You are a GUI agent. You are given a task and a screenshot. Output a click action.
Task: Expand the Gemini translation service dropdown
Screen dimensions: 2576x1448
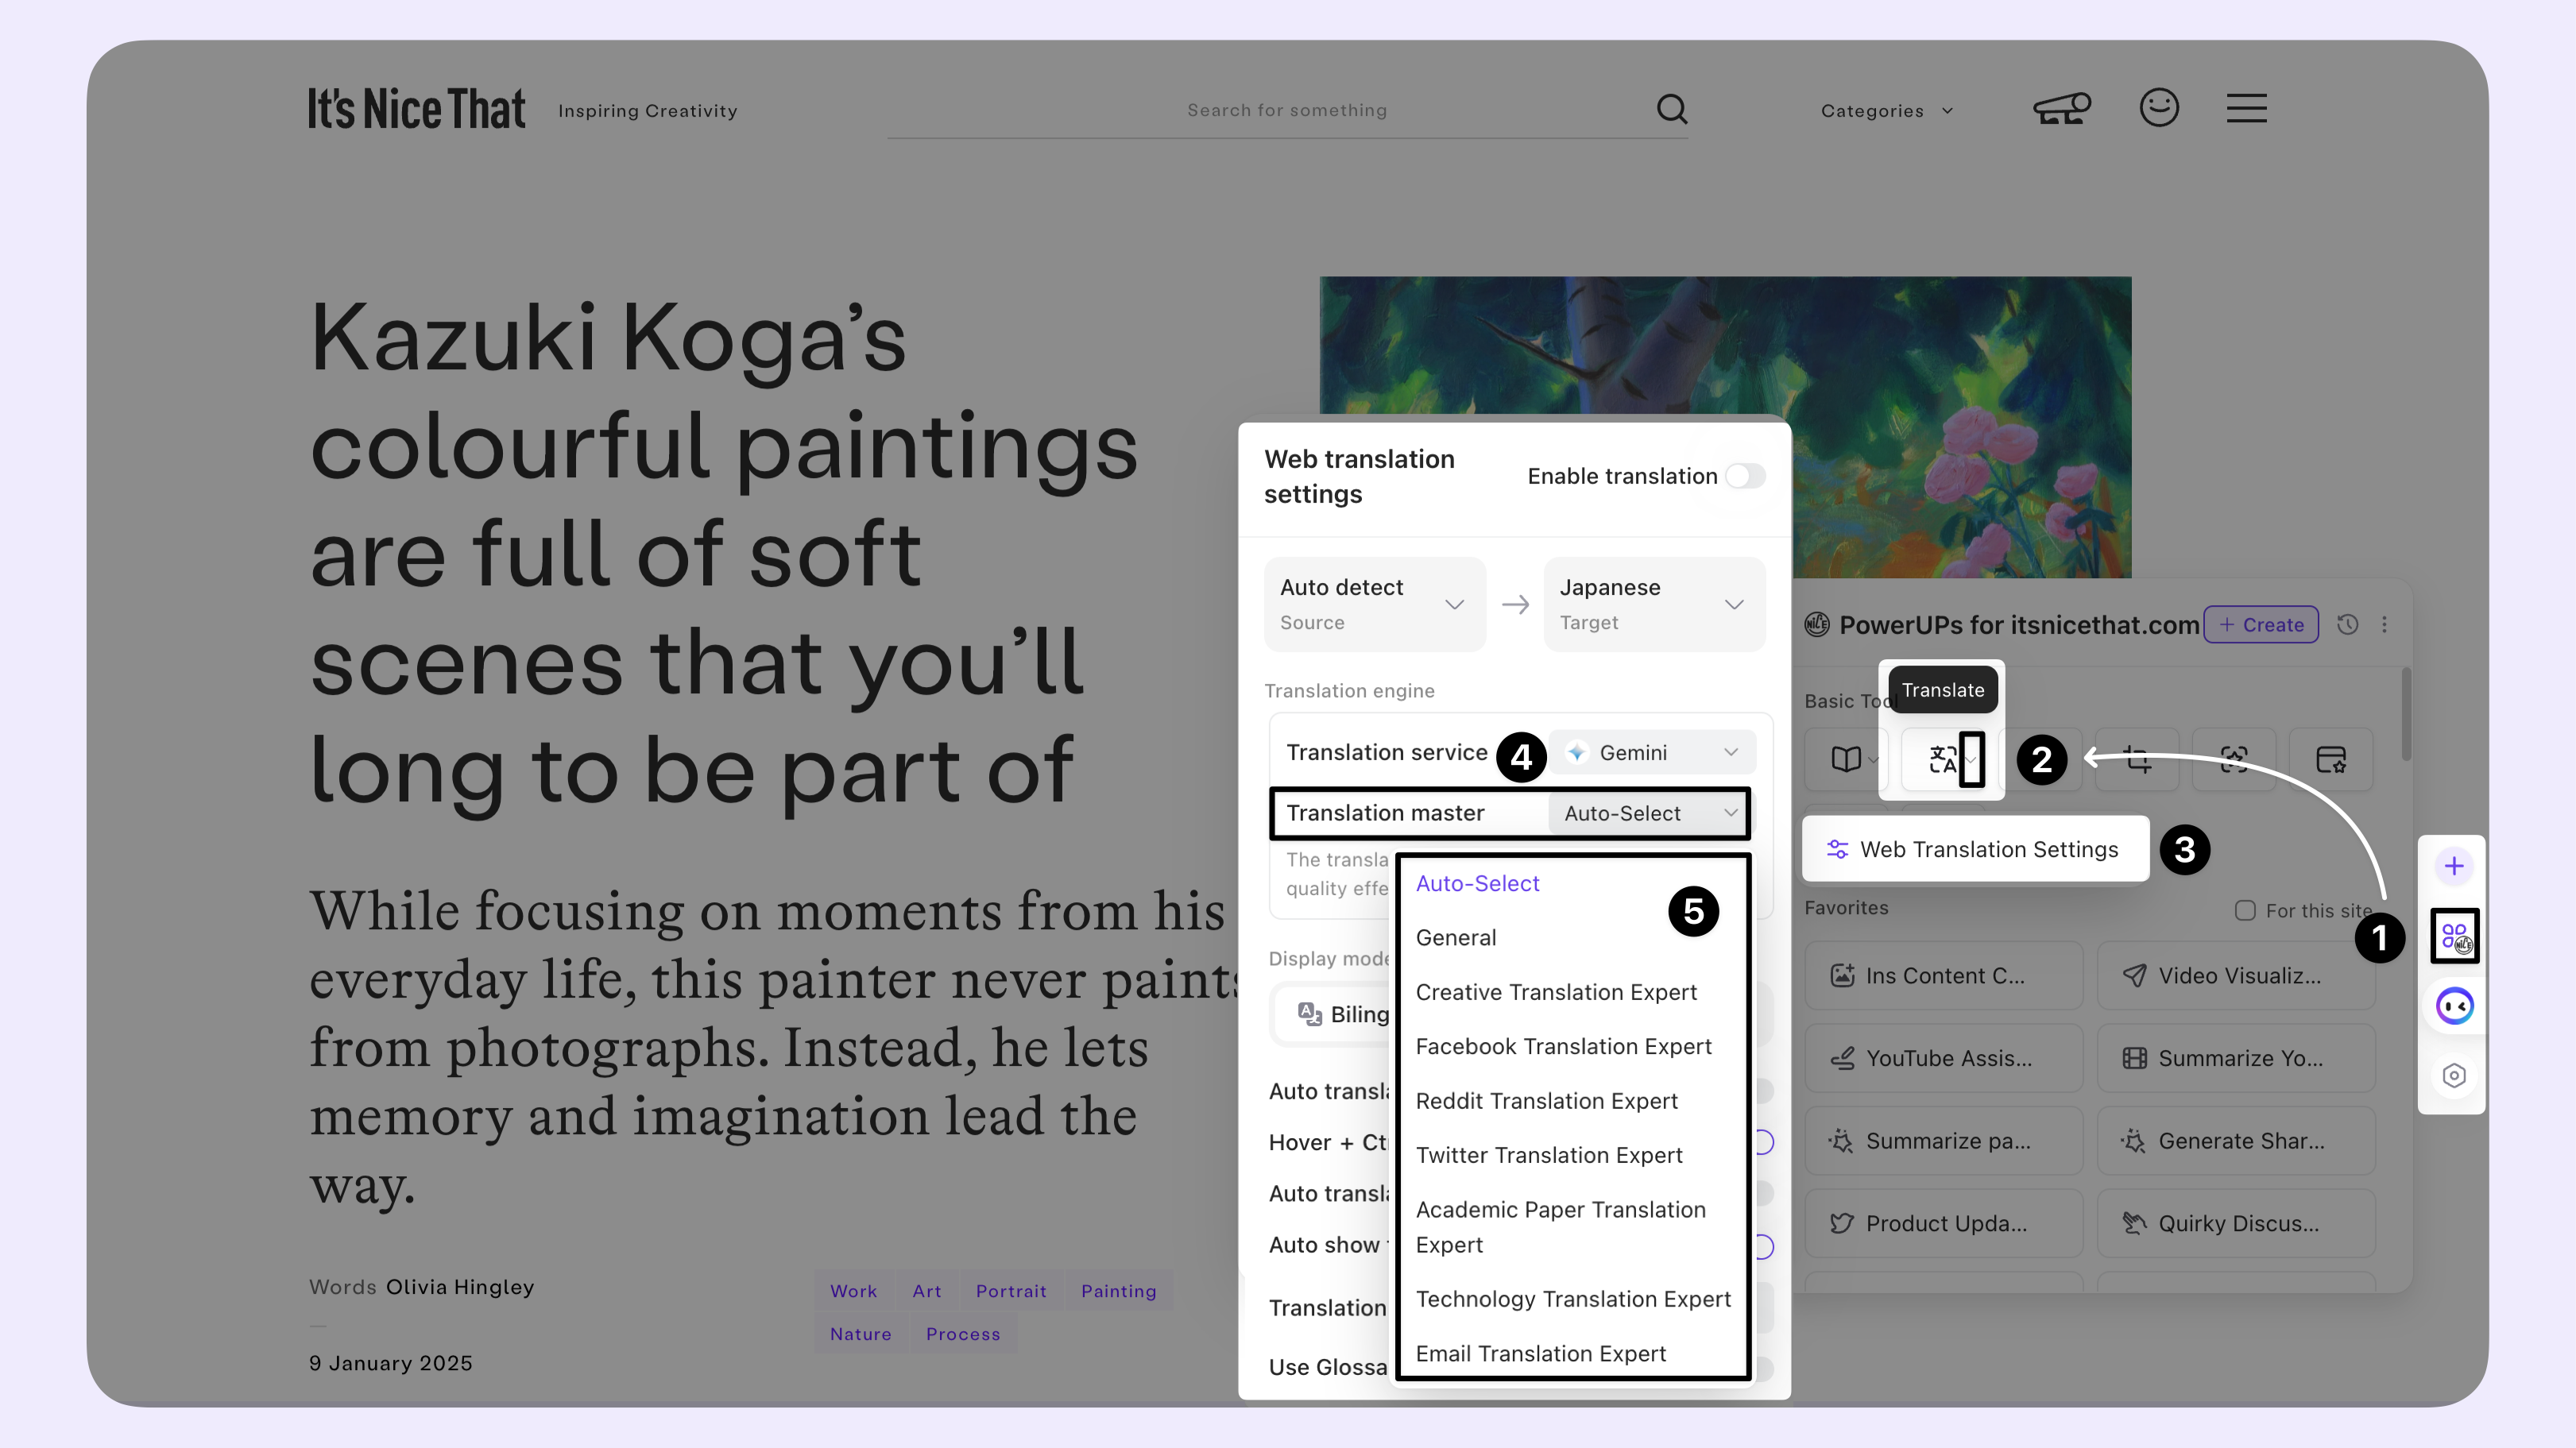(1653, 752)
